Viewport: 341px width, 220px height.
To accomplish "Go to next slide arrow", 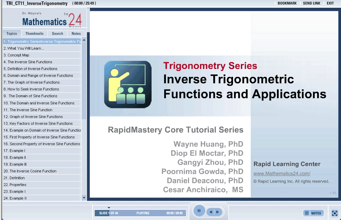I will [218, 212].
